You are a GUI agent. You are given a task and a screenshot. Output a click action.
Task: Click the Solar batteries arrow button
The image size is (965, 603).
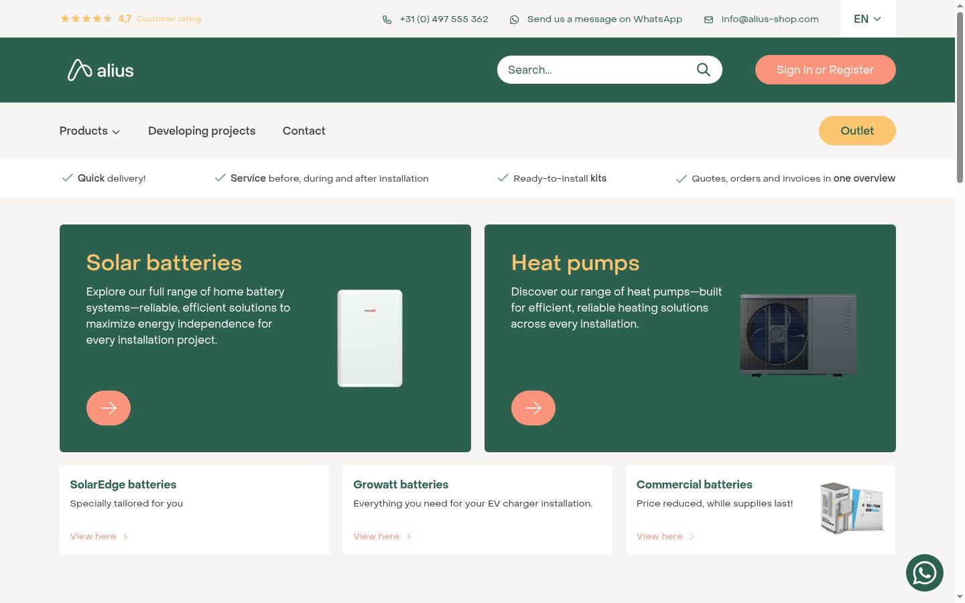pos(109,408)
